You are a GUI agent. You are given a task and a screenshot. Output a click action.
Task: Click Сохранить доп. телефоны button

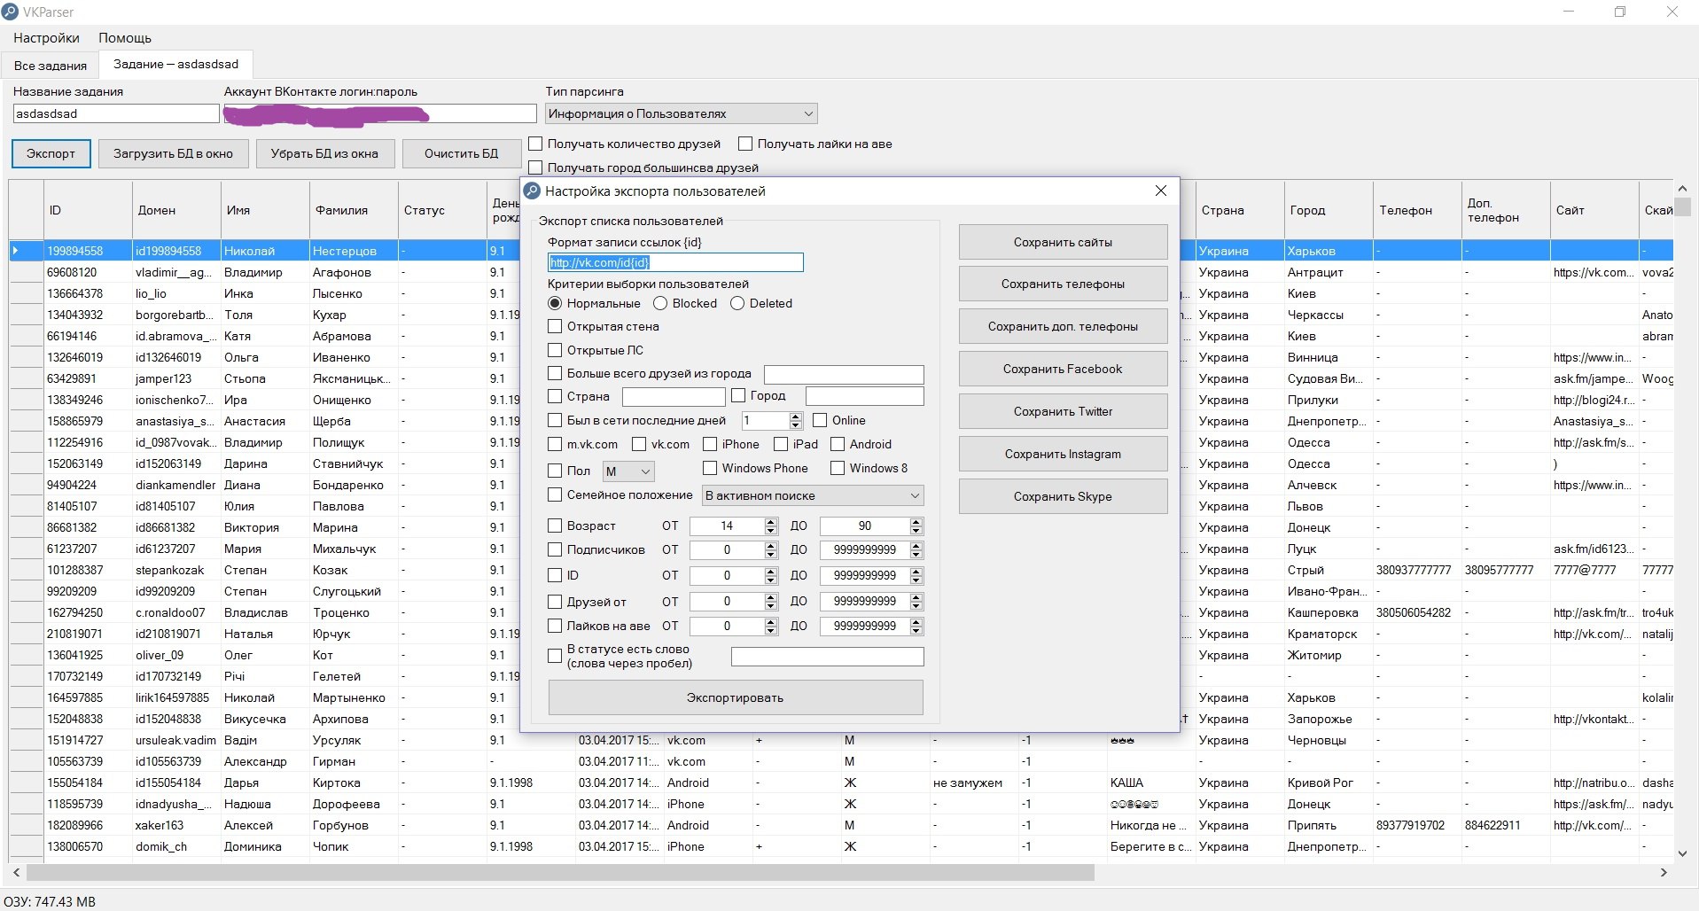pos(1063,326)
